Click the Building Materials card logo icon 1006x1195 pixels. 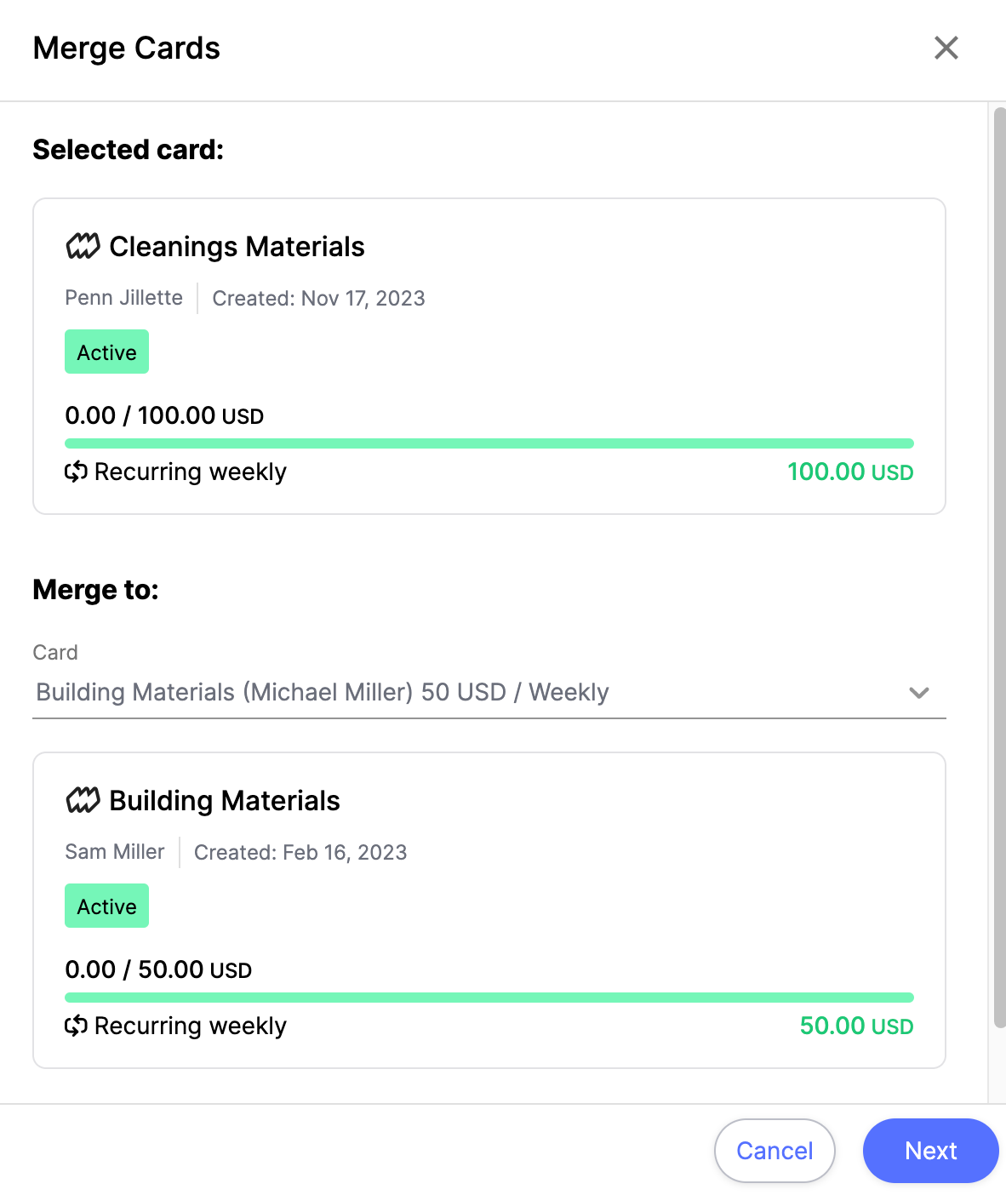point(83,801)
